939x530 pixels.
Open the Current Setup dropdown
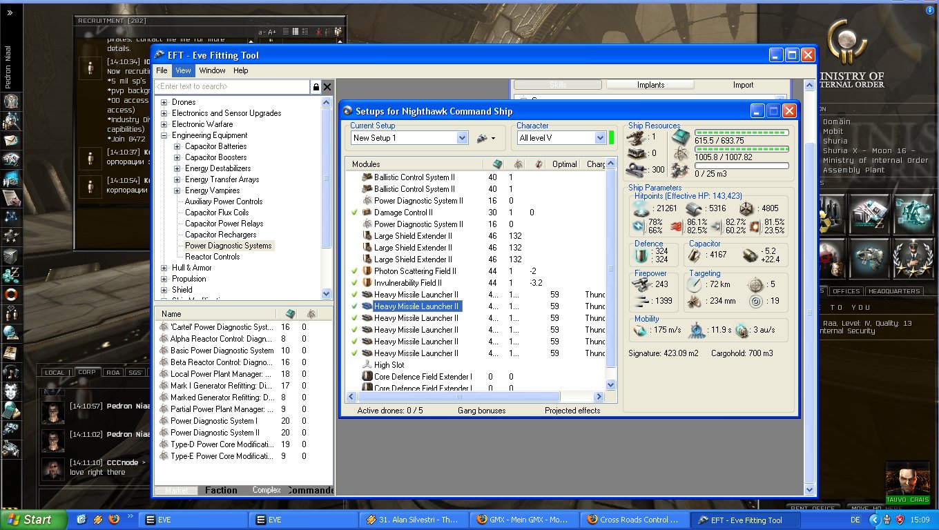click(463, 138)
